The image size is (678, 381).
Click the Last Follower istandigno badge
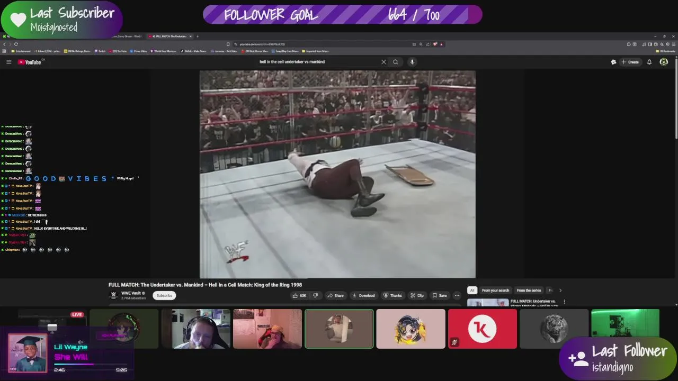pyautogui.click(x=618, y=358)
